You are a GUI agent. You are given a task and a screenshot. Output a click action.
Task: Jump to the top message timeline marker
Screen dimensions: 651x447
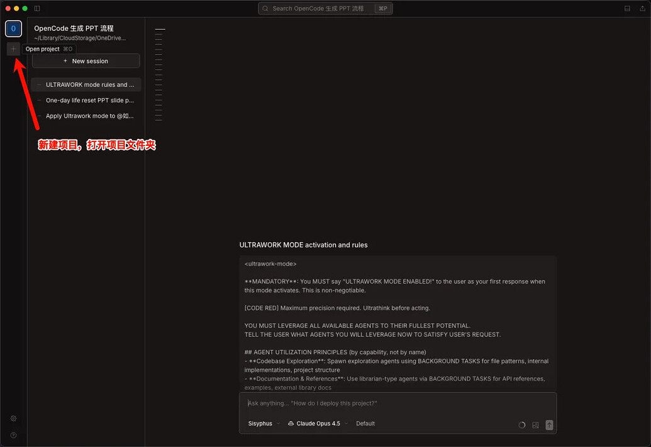[x=160, y=29]
